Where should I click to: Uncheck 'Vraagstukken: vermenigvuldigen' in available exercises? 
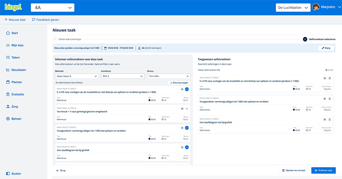point(187,128)
